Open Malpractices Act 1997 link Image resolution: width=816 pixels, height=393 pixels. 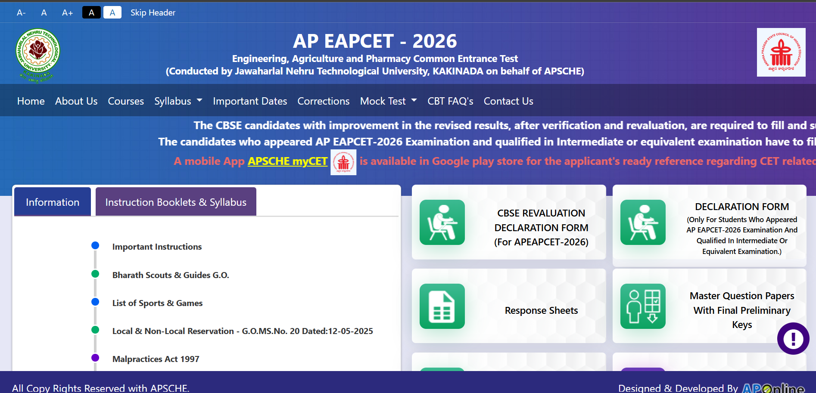coord(156,359)
